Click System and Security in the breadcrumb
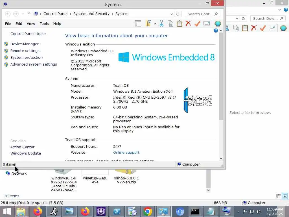This screenshot has height=217, width=289. (x=91, y=14)
